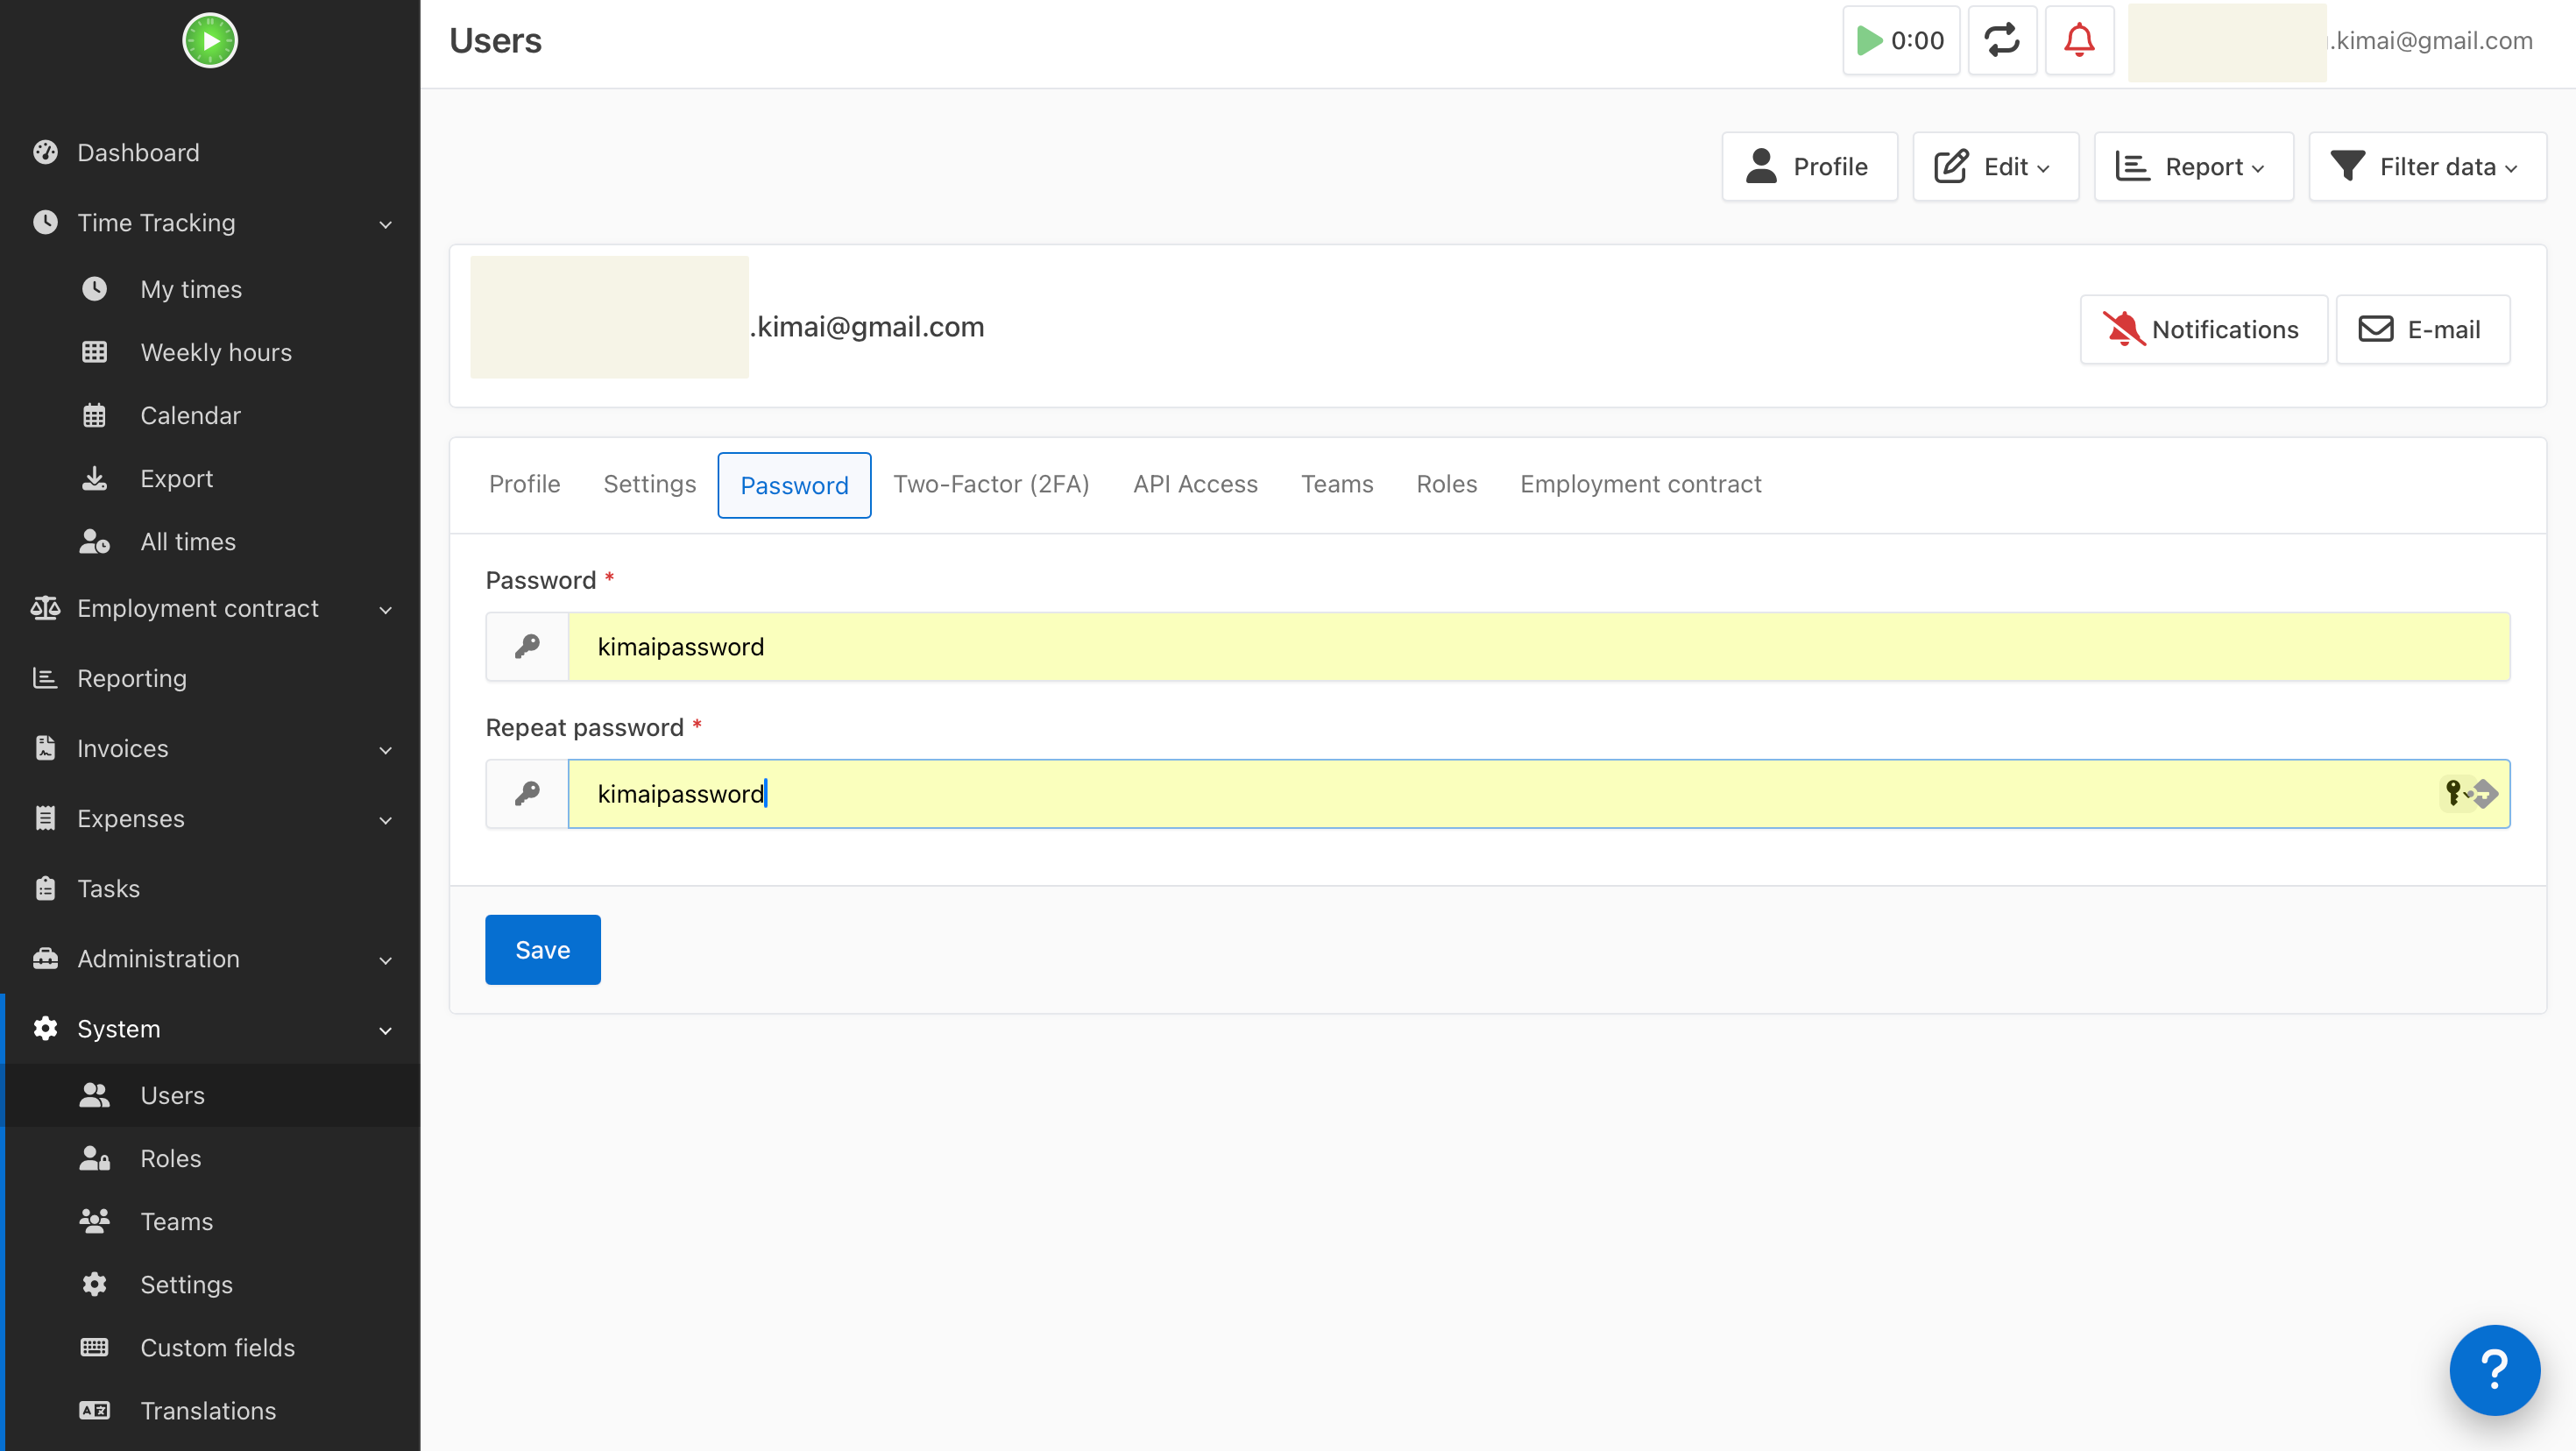Expand the Administration menu

[x=210, y=958]
